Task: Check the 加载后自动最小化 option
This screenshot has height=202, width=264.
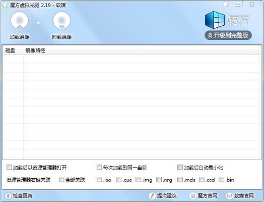Action: click(x=180, y=167)
